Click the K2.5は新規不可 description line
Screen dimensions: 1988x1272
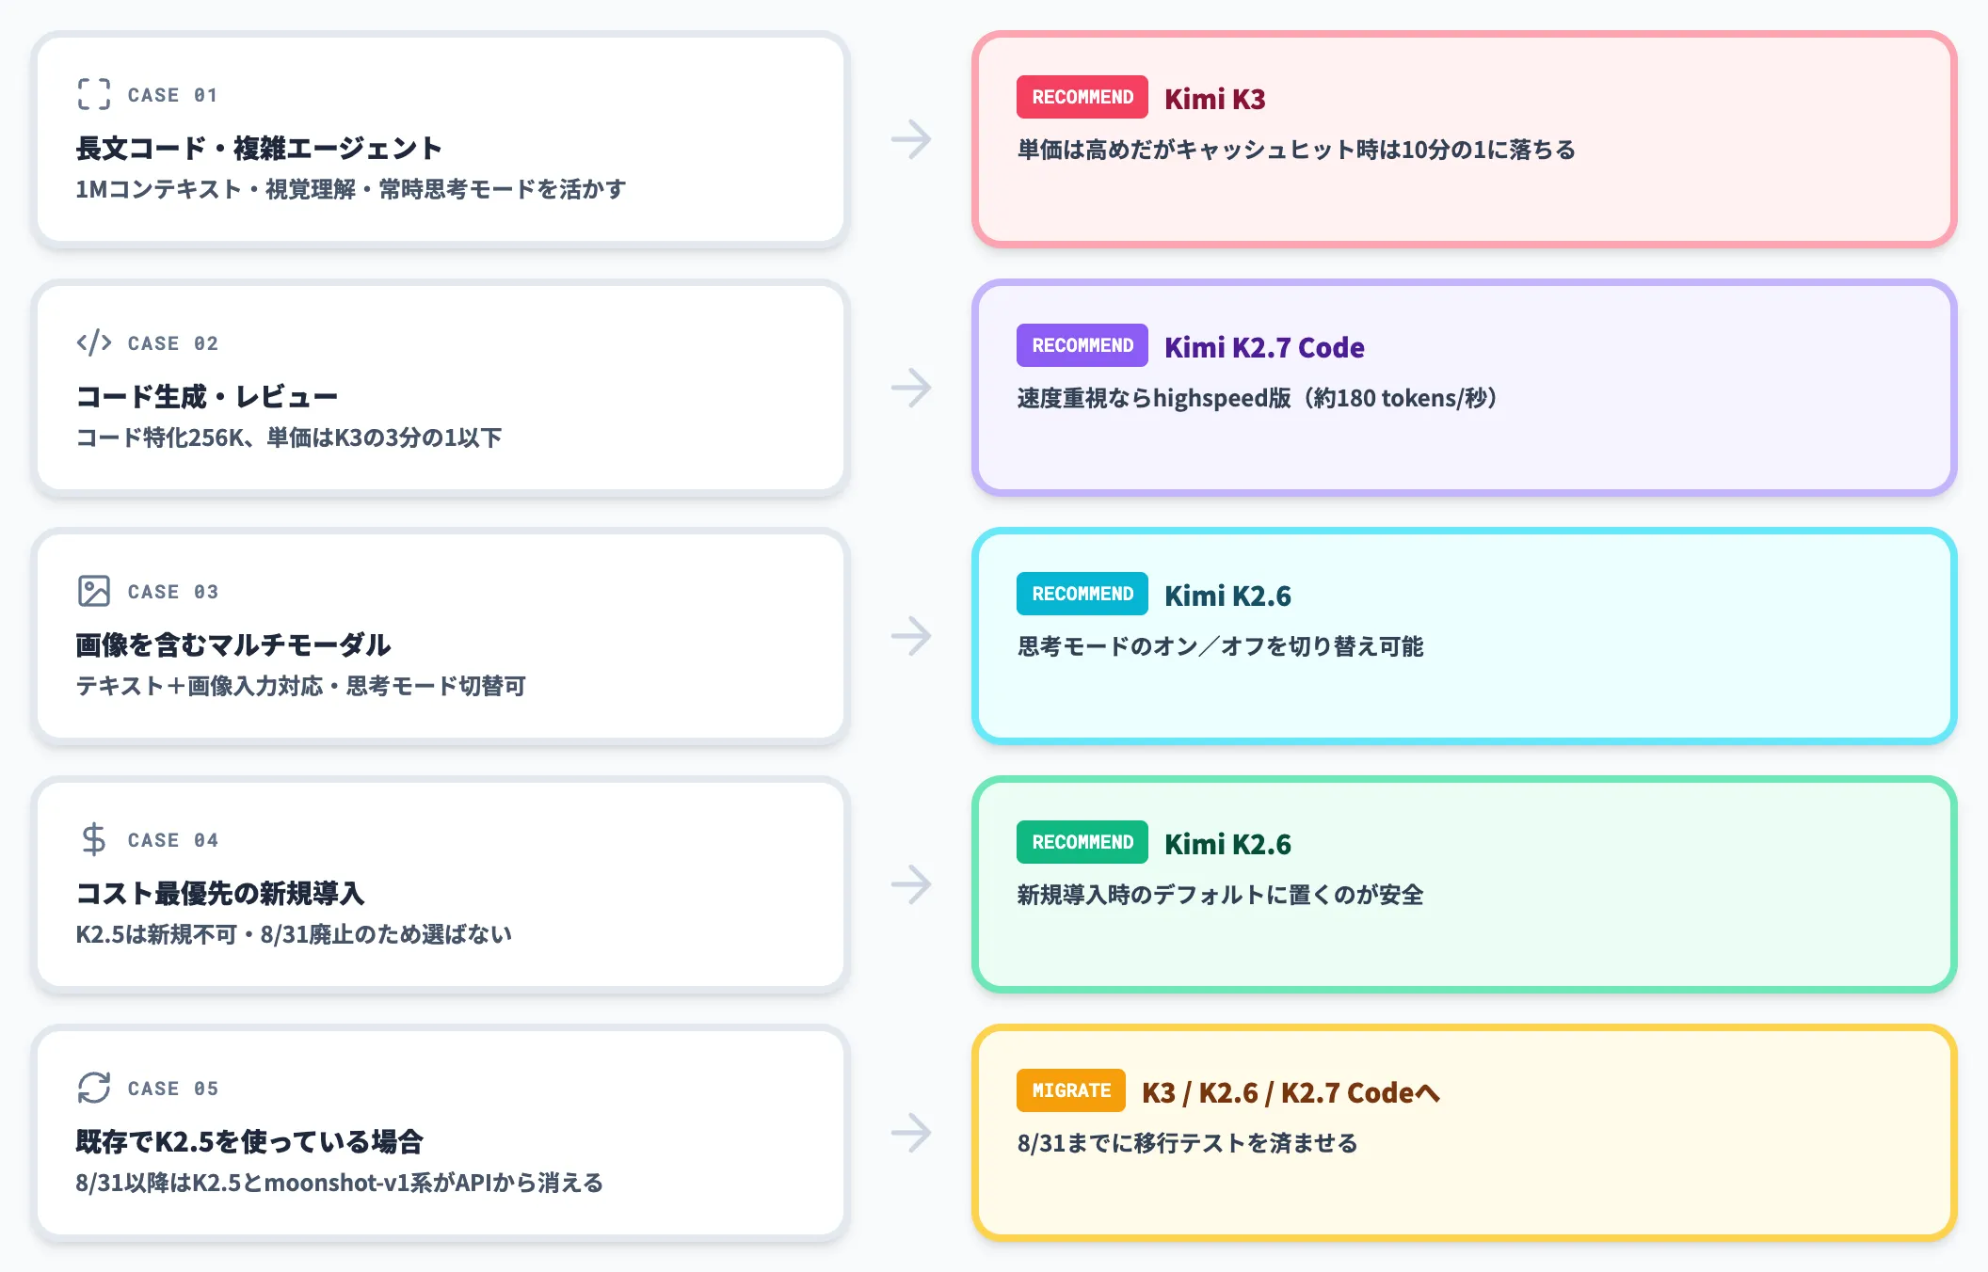294,934
